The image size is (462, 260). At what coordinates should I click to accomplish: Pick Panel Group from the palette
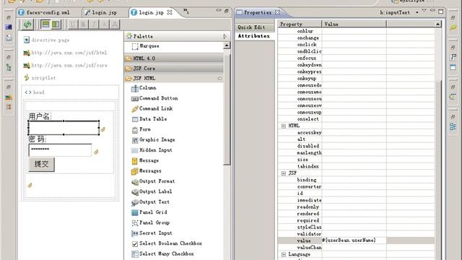coord(150,222)
